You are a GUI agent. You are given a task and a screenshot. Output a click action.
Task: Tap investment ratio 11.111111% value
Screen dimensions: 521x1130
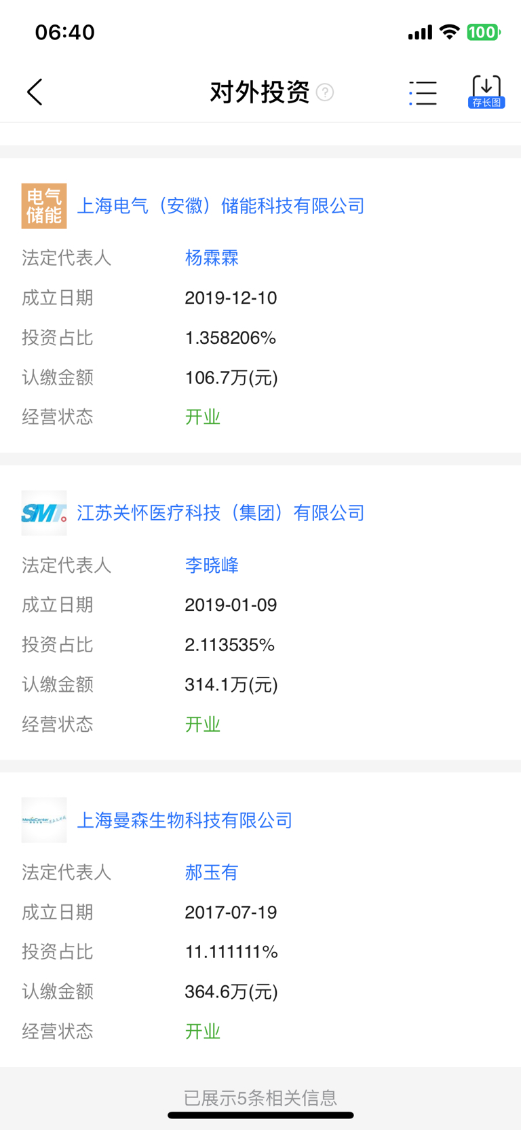pos(231,952)
